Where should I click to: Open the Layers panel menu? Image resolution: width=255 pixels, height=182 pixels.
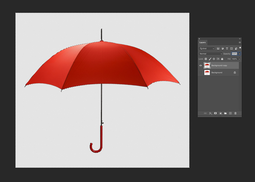pos(240,42)
